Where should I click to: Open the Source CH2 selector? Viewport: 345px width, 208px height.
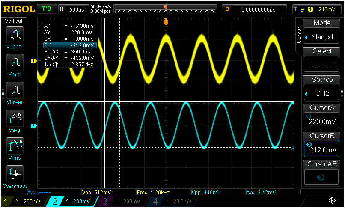pyautogui.click(x=322, y=88)
